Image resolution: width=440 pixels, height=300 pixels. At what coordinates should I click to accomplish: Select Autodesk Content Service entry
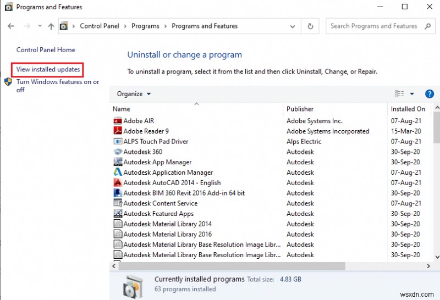tap(161, 203)
